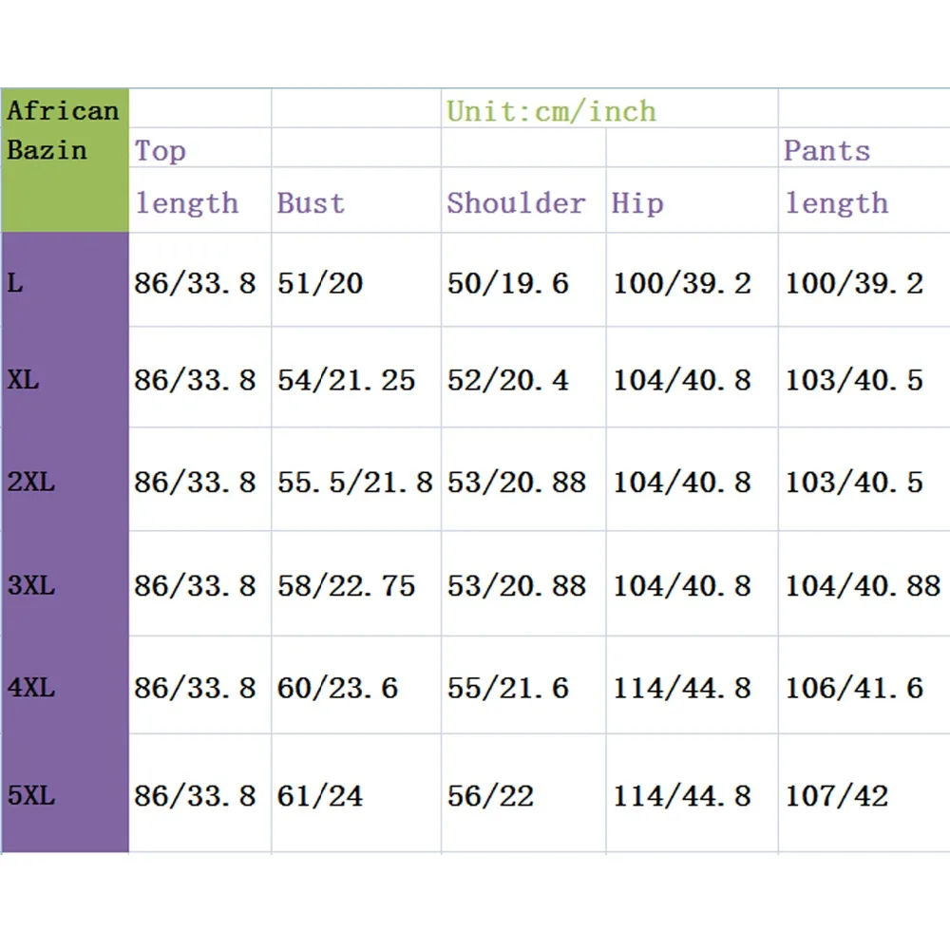Select the 50/19.6 shoulder cell
950x950 pixels.
(x=508, y=283)
